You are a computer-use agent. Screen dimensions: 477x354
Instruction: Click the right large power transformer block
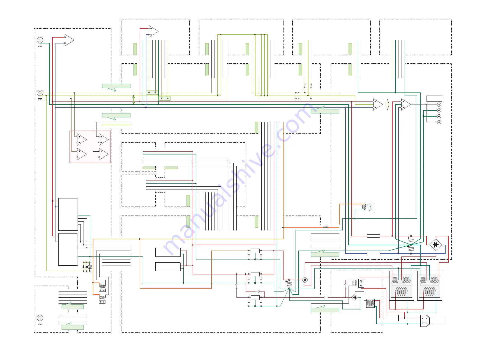click(x=430, y=286)
